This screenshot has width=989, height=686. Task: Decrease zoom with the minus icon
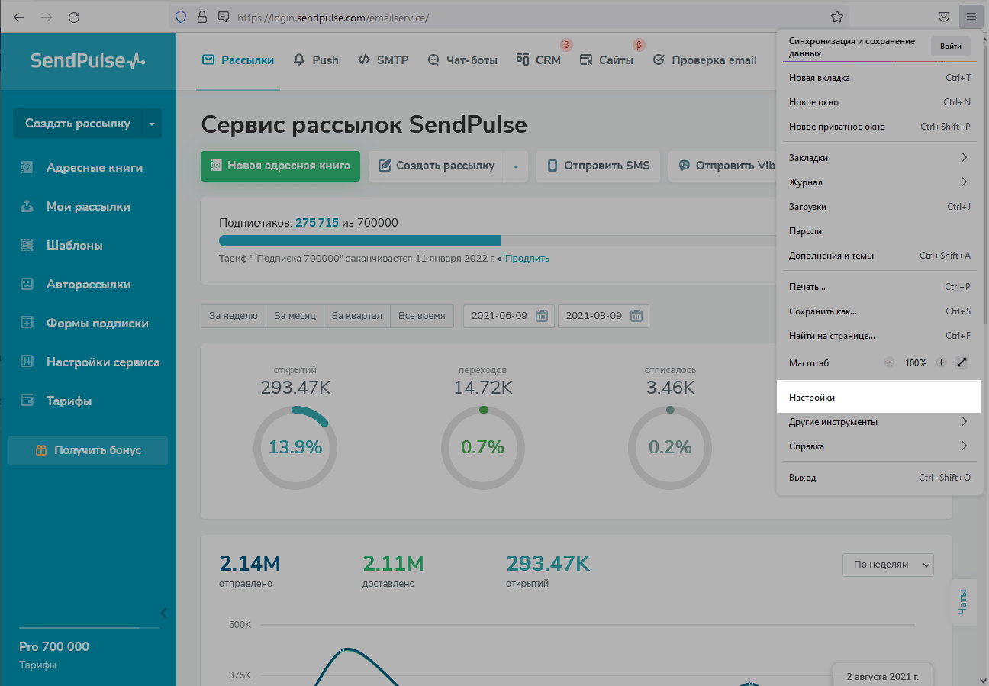889,362
